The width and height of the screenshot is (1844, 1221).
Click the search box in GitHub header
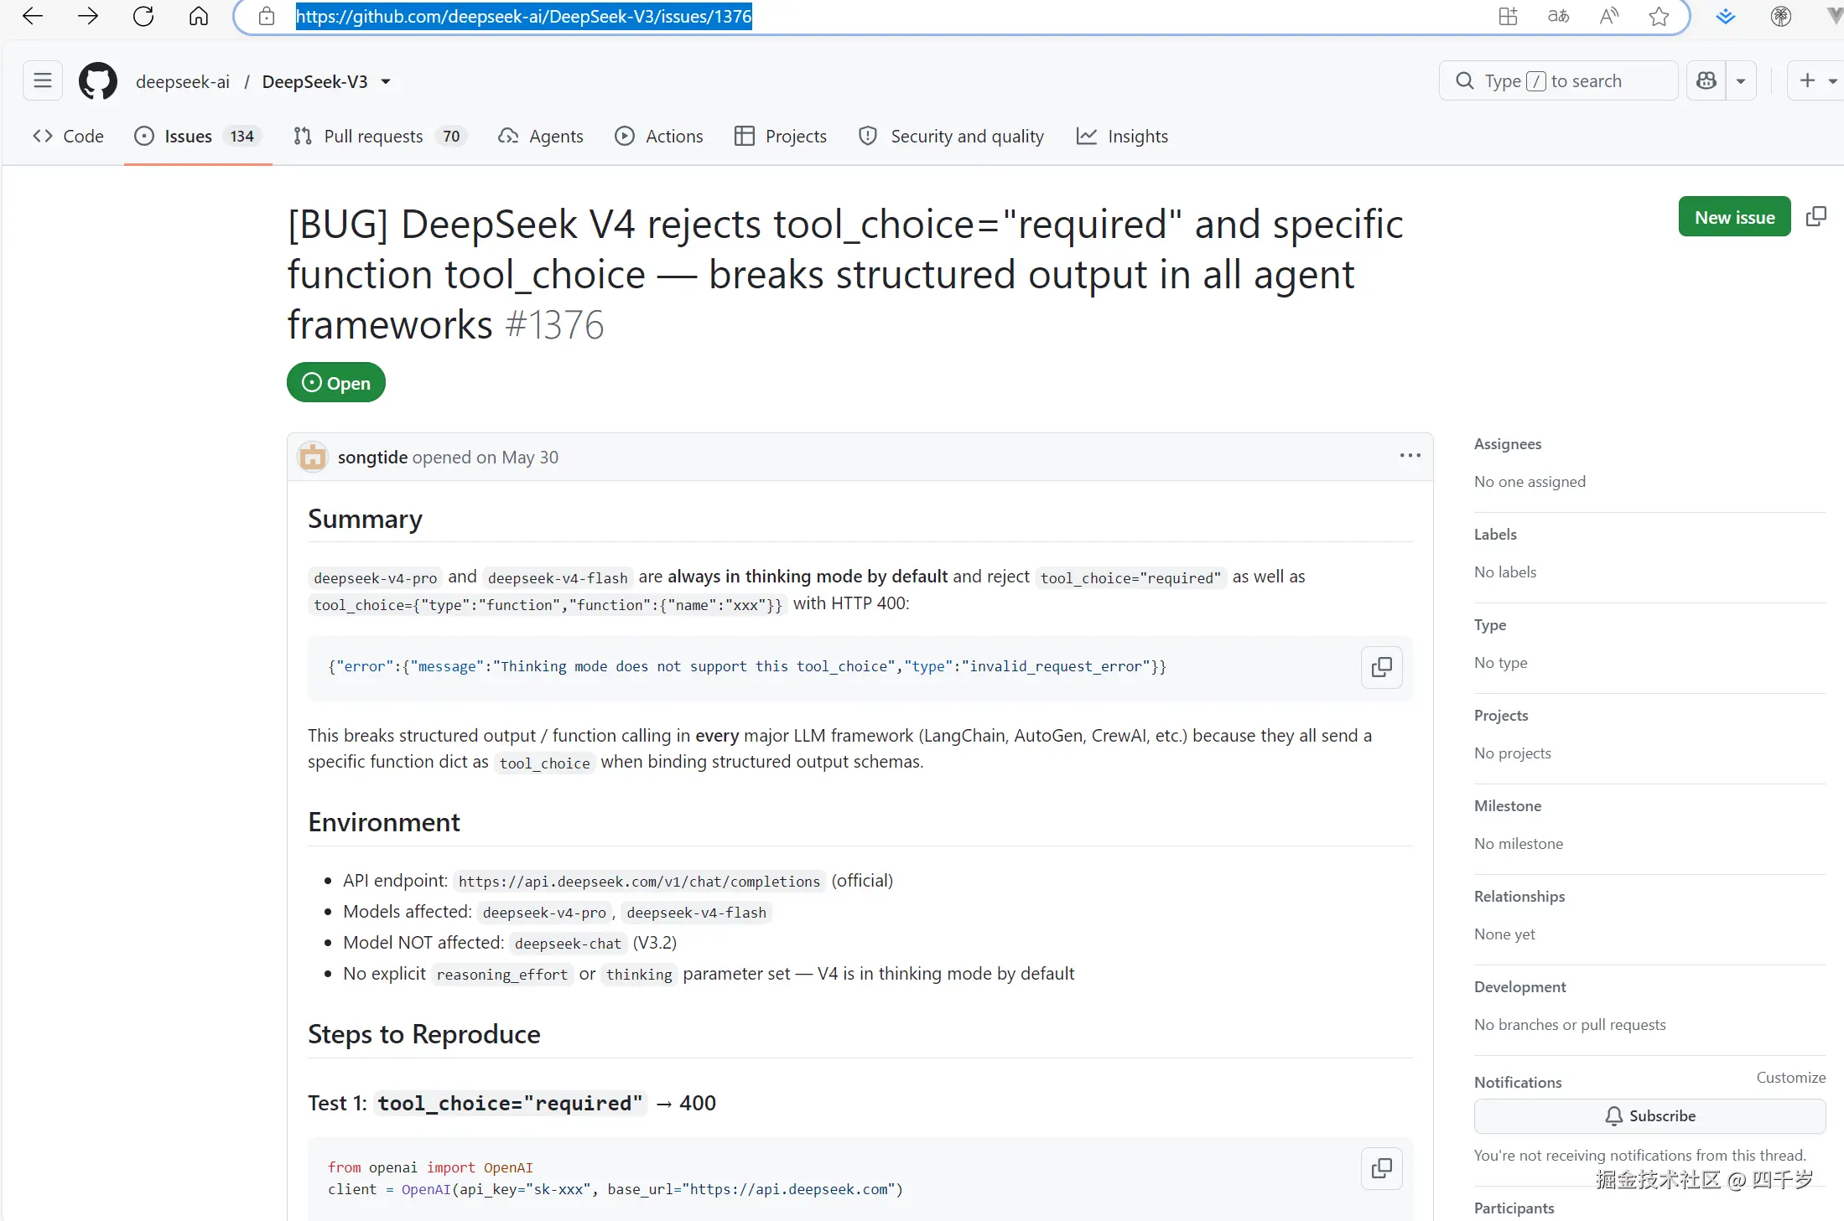pos(1558,80)
